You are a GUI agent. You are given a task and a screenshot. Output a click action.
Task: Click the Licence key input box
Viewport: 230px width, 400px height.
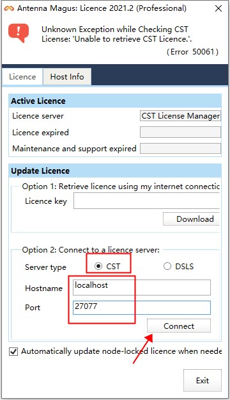tap(147, 201)
